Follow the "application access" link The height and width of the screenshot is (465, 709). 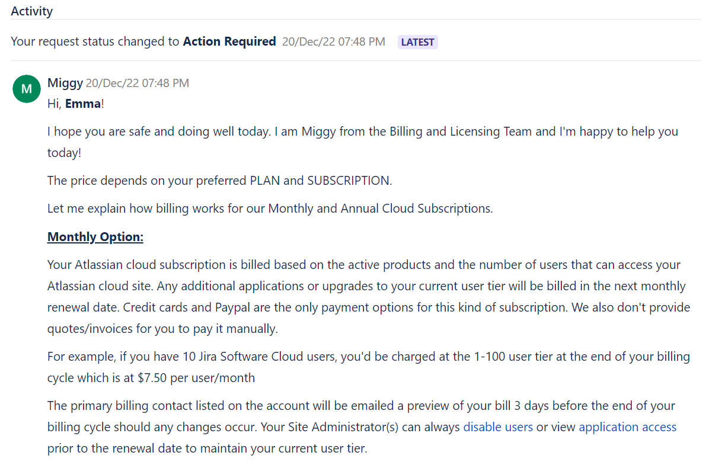click(x=627, y=427)
